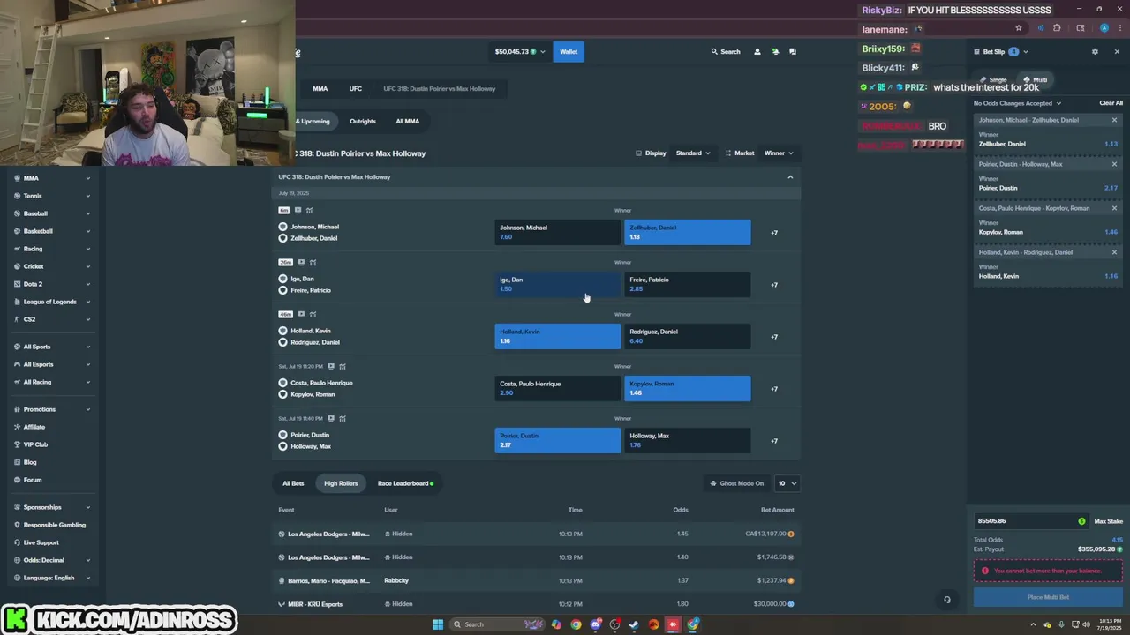Click Clear All in bet slip
The width and height of the screenshot is (1130, 635).
click(1111, 103)
